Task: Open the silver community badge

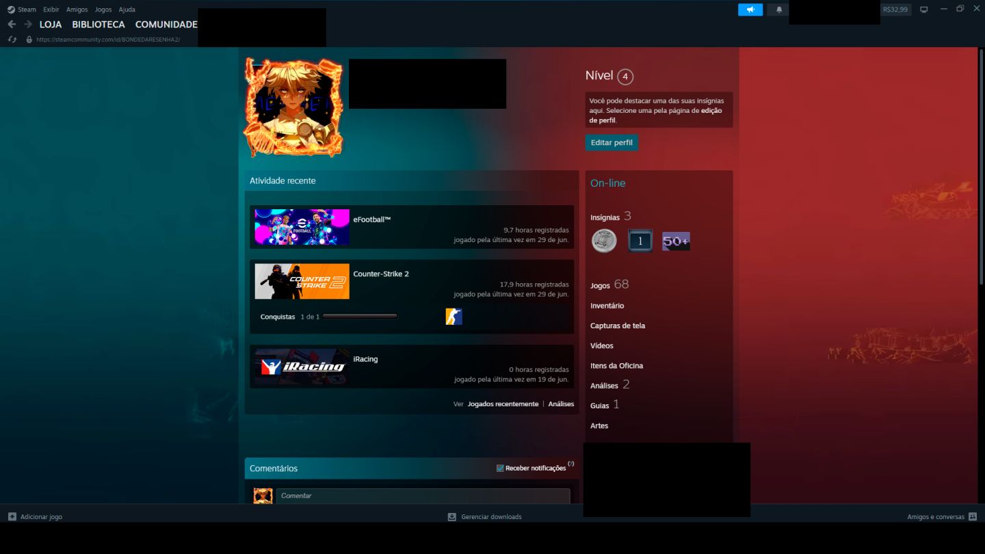Action: pyautogui.click(x=604, y=241)
